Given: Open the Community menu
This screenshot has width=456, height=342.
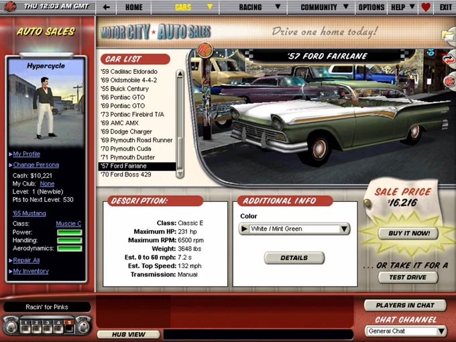Looking at the screenshot, I should tap(319, 7).
